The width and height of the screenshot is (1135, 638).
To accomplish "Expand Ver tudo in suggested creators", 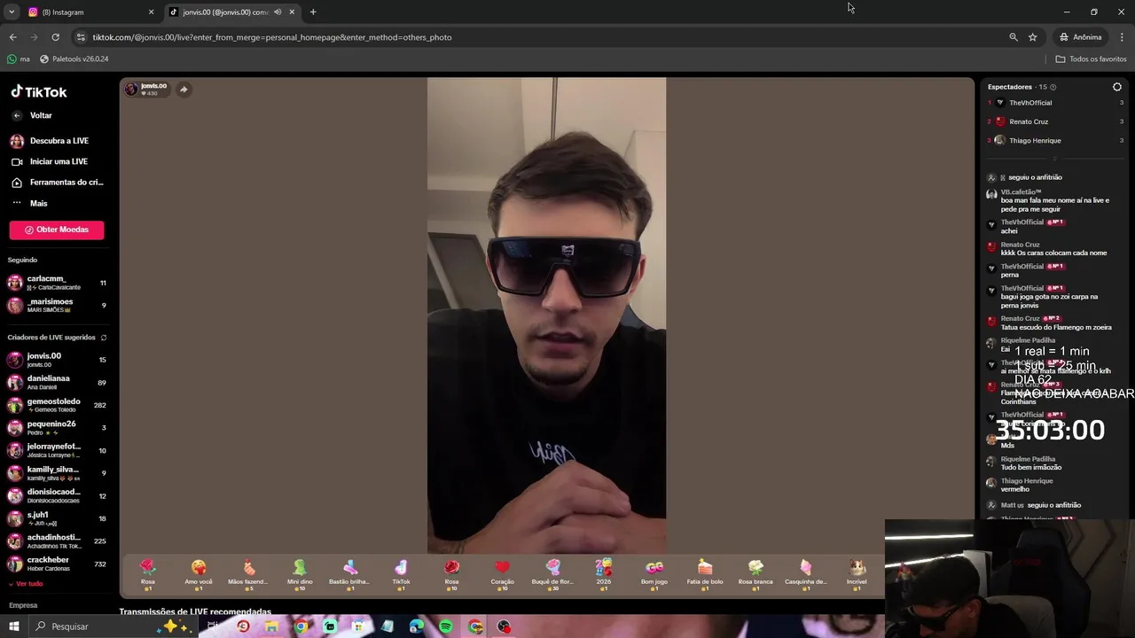I will tap(26, 584).
